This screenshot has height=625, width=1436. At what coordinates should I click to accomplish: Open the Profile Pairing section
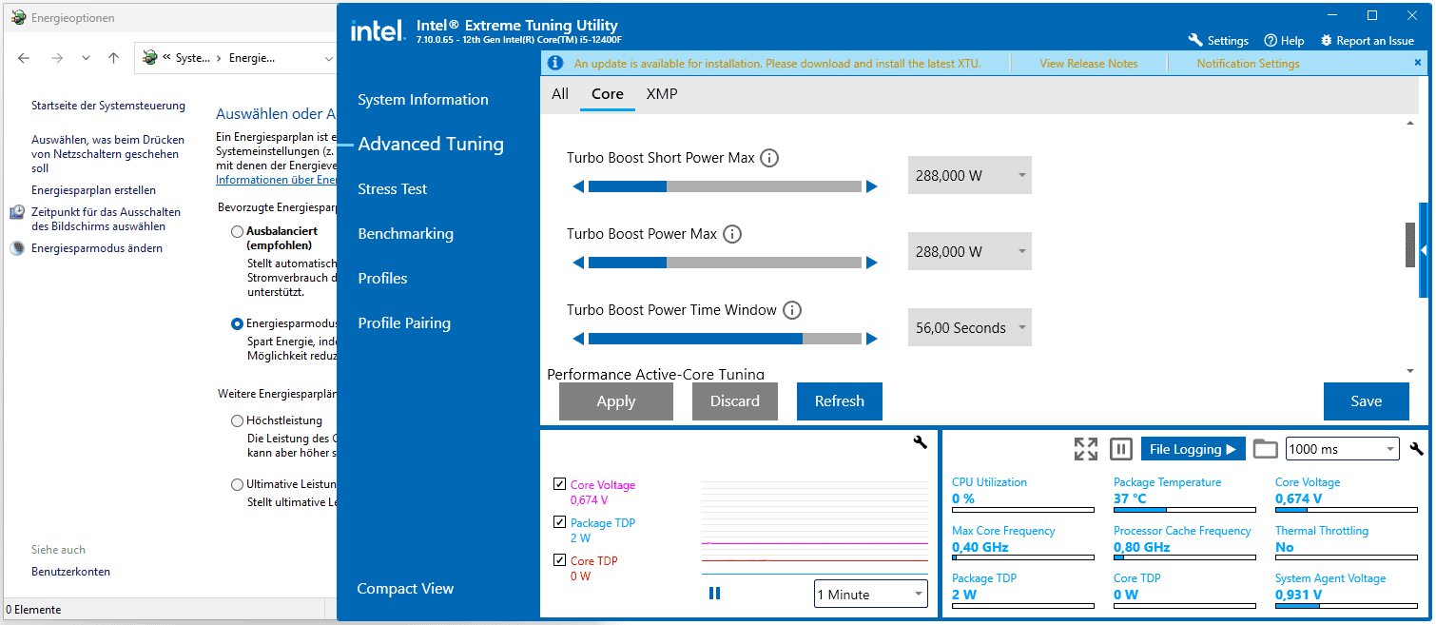(x=404, y=323)
